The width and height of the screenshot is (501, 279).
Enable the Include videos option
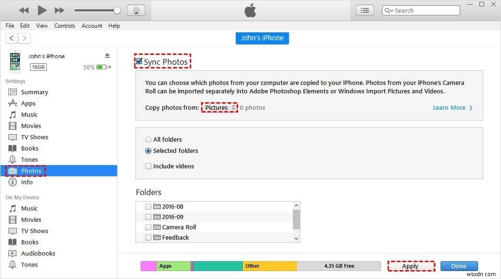click(148, 166)
